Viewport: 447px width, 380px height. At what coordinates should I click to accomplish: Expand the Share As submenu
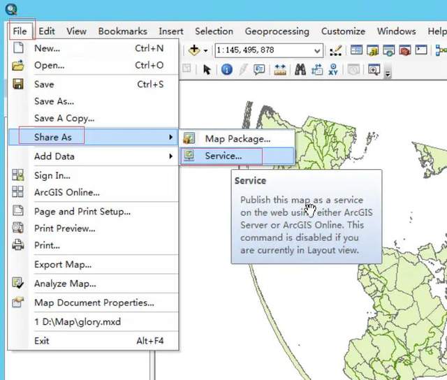click(x=93, y=137)
